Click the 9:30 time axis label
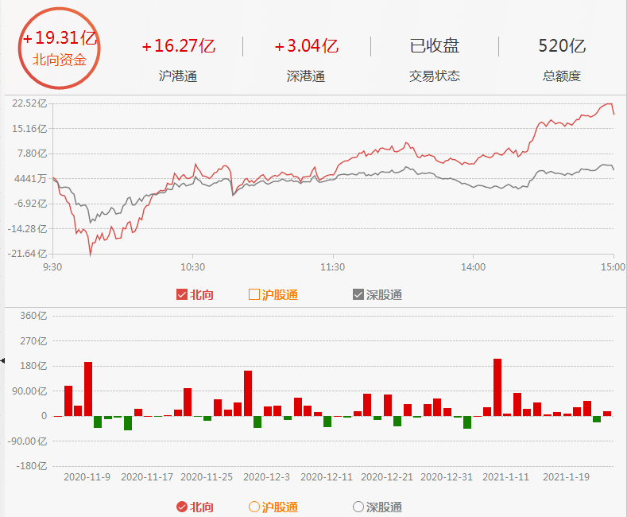This screenshot has width=627, height=517. [52, 267]
